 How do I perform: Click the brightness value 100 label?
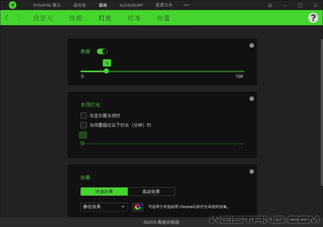[239, 76]
